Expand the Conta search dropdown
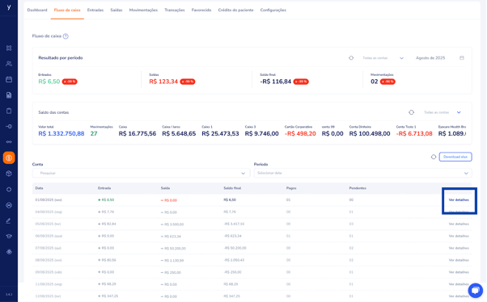 point(243,174)
